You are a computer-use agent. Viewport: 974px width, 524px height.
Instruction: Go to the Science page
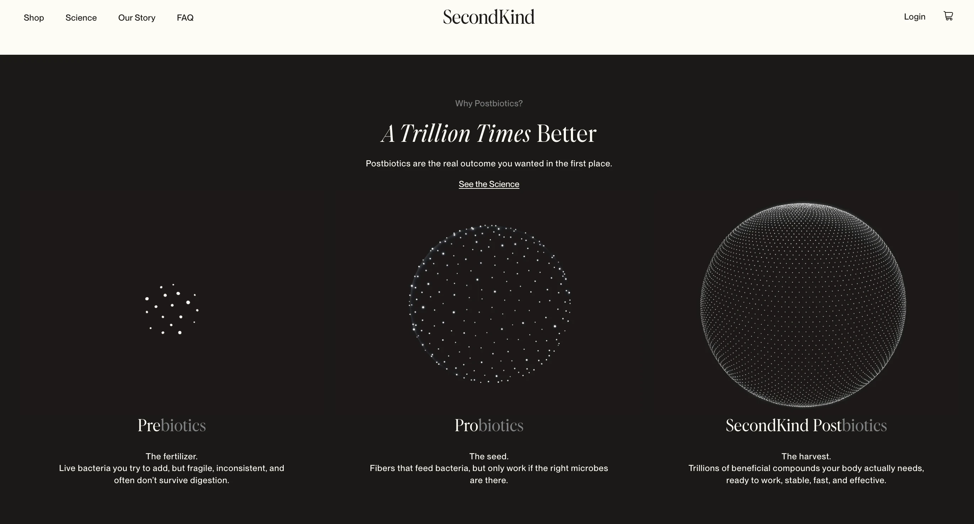point(81,18)
